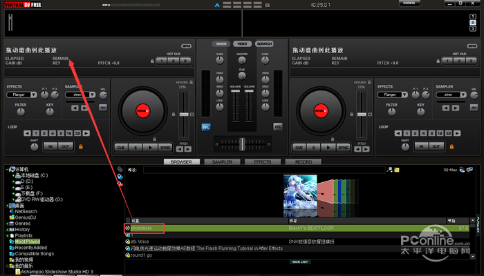Sync the right deck tempo

tap(343, 148)
